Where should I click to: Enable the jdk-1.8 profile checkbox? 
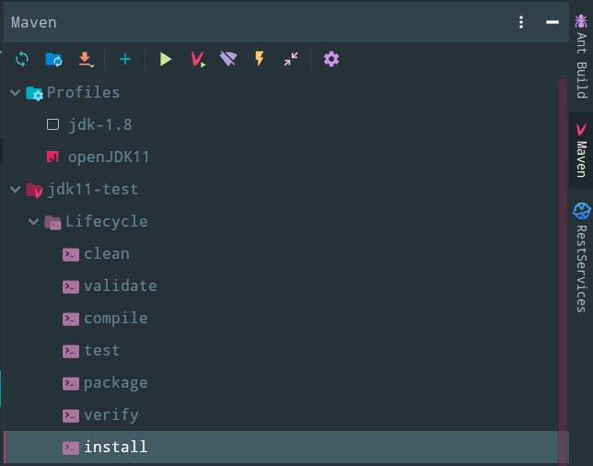52,124
